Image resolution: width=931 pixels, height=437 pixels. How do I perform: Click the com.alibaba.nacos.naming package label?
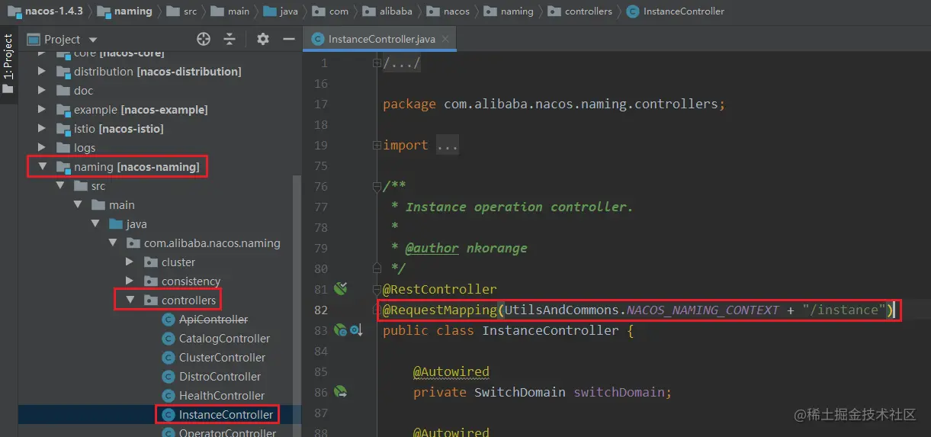pos(212,243)
